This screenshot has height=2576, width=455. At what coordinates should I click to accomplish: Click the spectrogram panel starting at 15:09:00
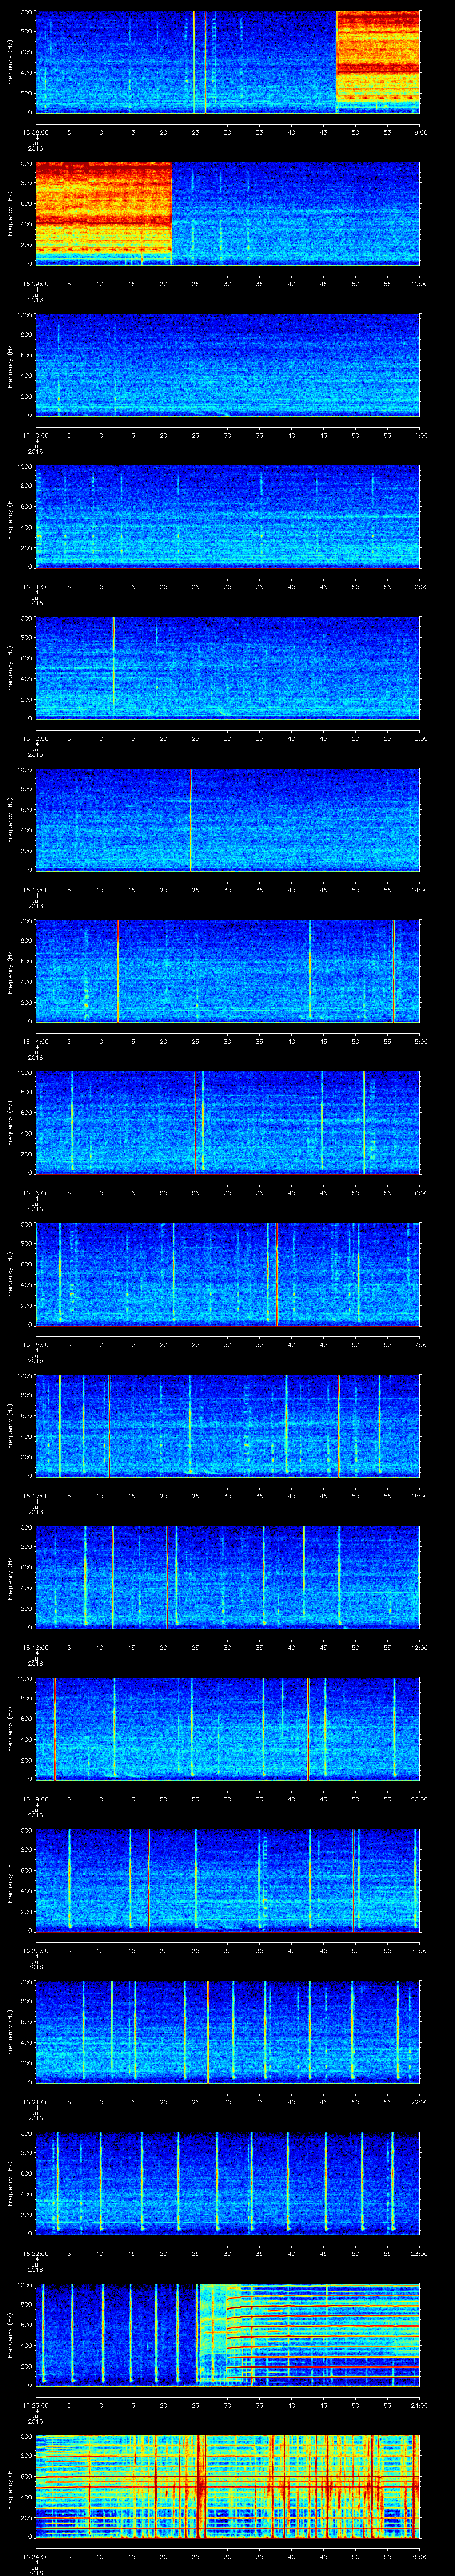point(228,213)
